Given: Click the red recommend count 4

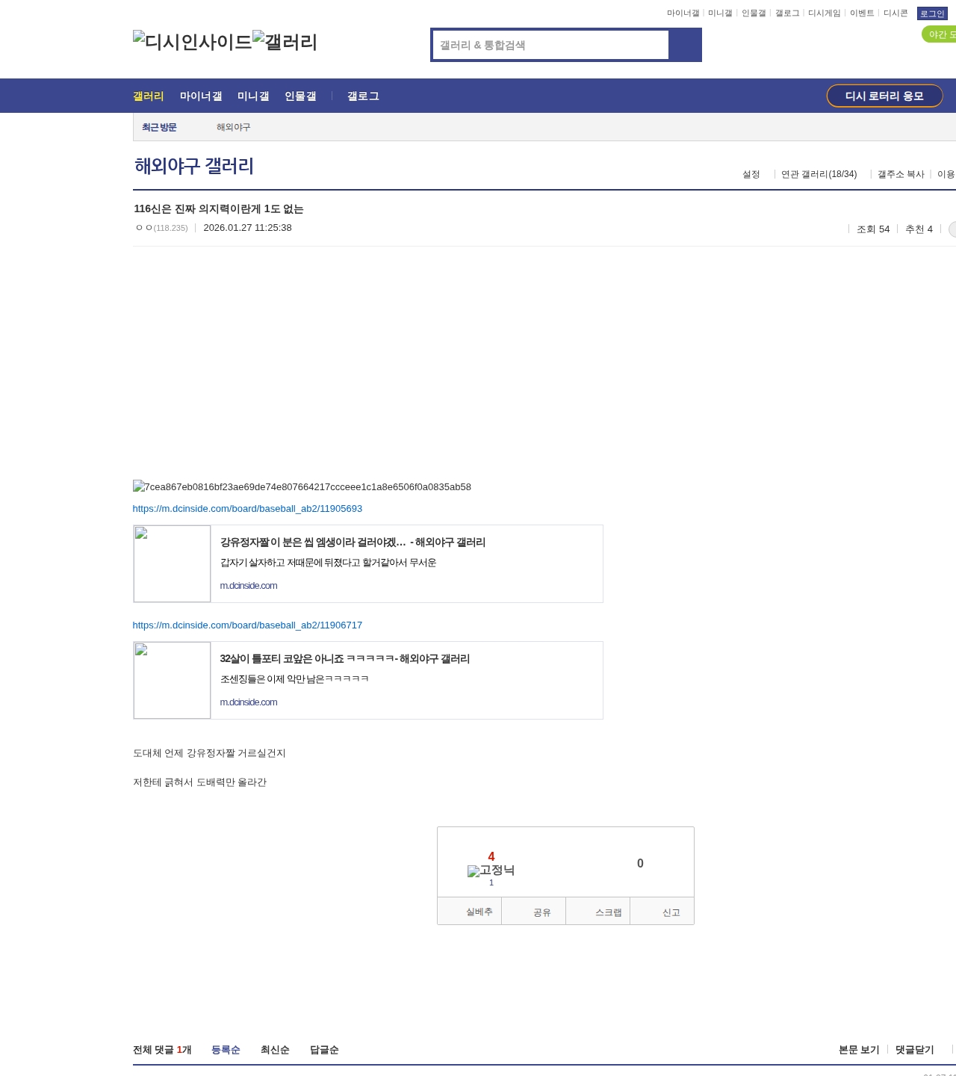Looking at the screenshot, I should coord(491,856).
